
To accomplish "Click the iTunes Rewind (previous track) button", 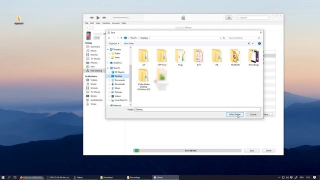I will pyautogui.click(x=91, y=18).
